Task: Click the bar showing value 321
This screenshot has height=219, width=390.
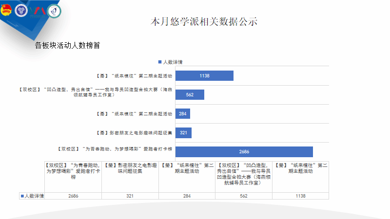Action: pyautogui.click(x=183, y=133)
